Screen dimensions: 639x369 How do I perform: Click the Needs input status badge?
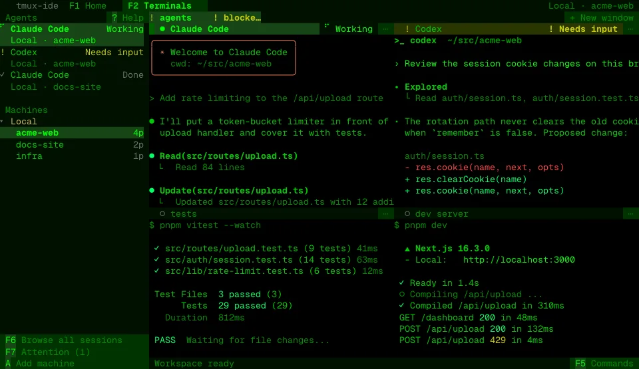(x=583, y=29)
